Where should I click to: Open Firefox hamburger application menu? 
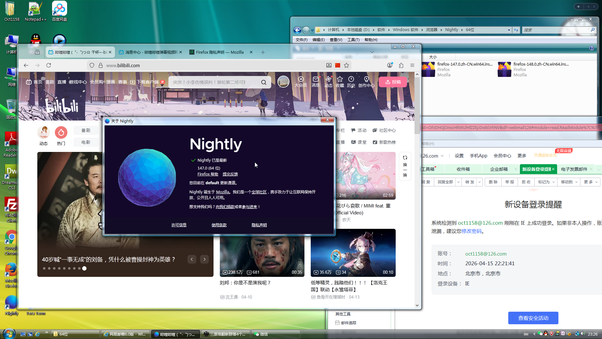pyautogui.click(x=412, y=65)
